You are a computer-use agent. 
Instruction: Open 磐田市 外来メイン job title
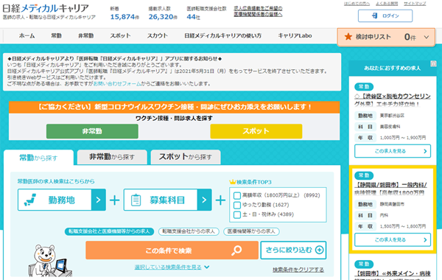(x=393, y=275)
